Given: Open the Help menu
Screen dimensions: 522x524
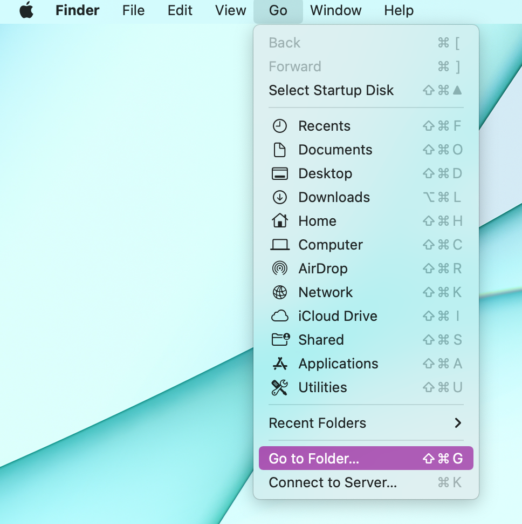Looking at the screenshot, I should (x=399, y=10).
